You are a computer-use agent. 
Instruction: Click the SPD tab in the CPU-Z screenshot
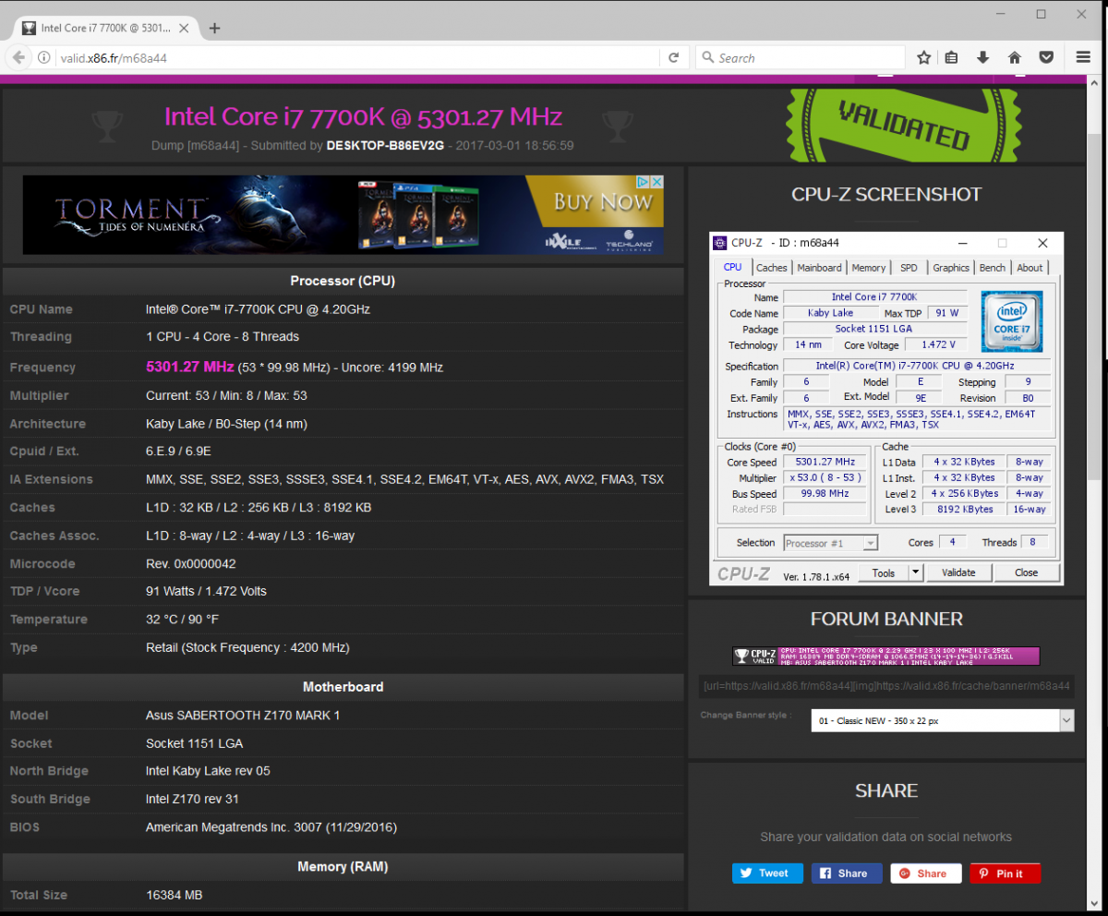click(909, 268)
